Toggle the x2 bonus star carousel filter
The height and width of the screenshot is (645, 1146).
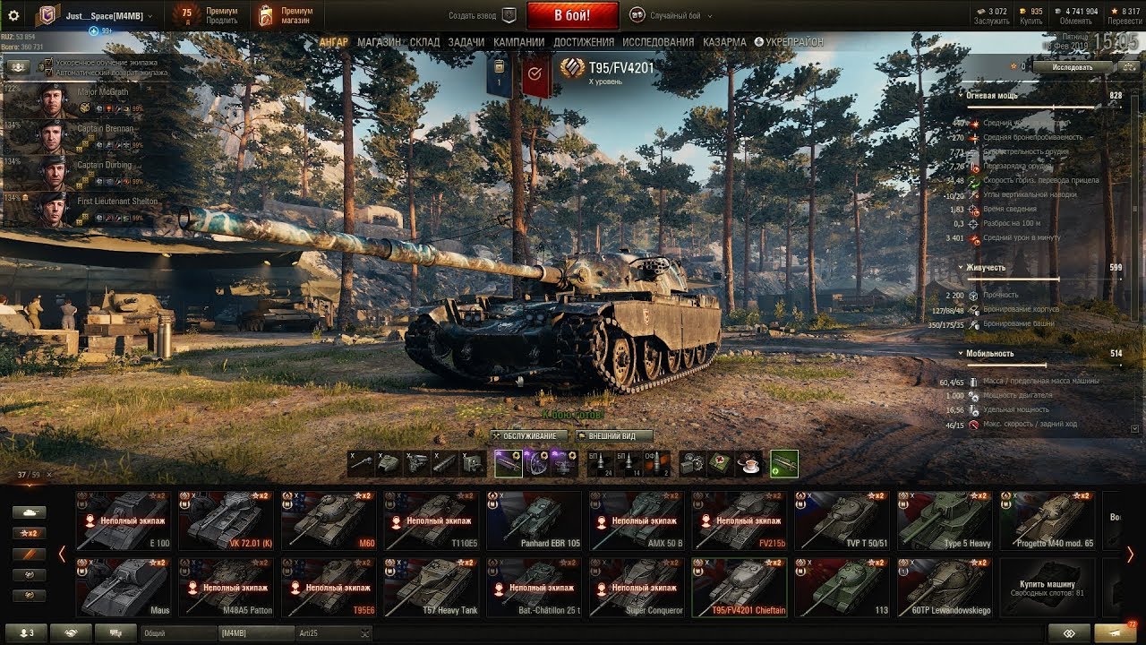click(29, 533)
